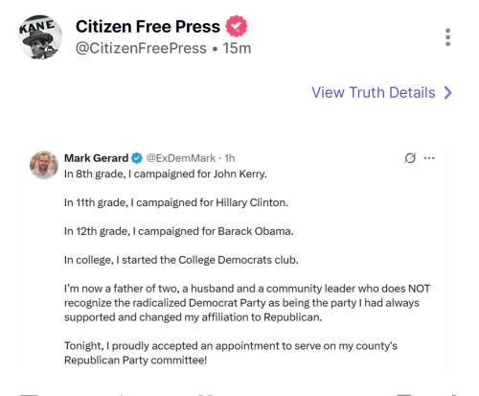Image resolution: width=479 pixels, height=396 pixels.
Task: Click the Citizen Free Press display name
Action: click(x=148, y=27)
